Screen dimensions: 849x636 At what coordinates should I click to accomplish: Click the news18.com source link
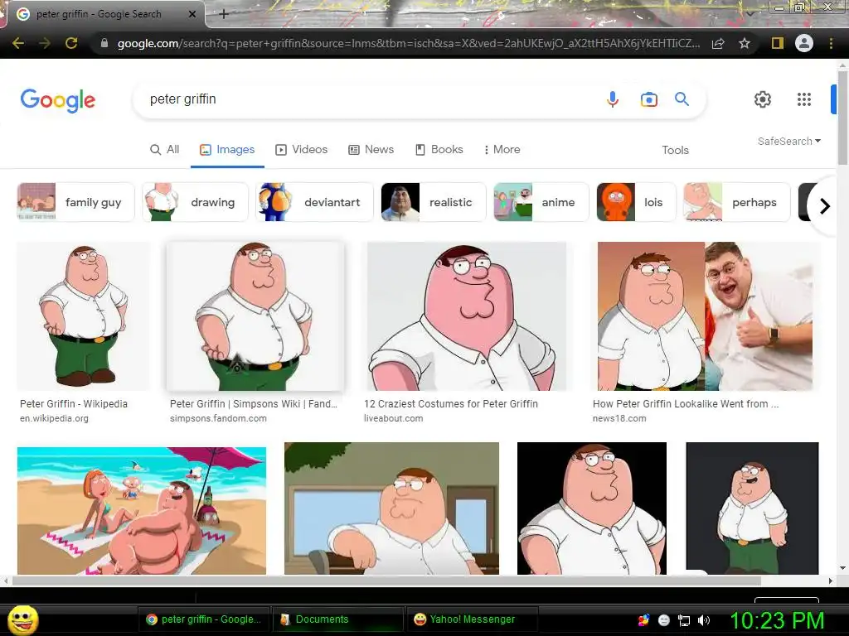619,418
